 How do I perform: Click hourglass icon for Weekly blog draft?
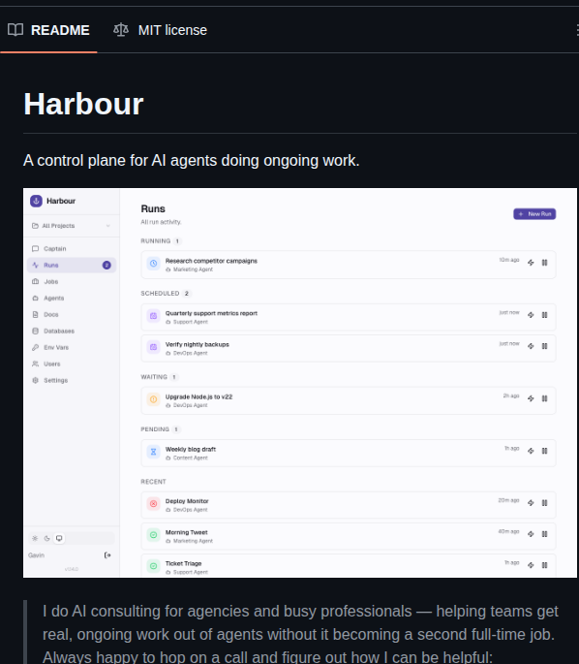154,452
